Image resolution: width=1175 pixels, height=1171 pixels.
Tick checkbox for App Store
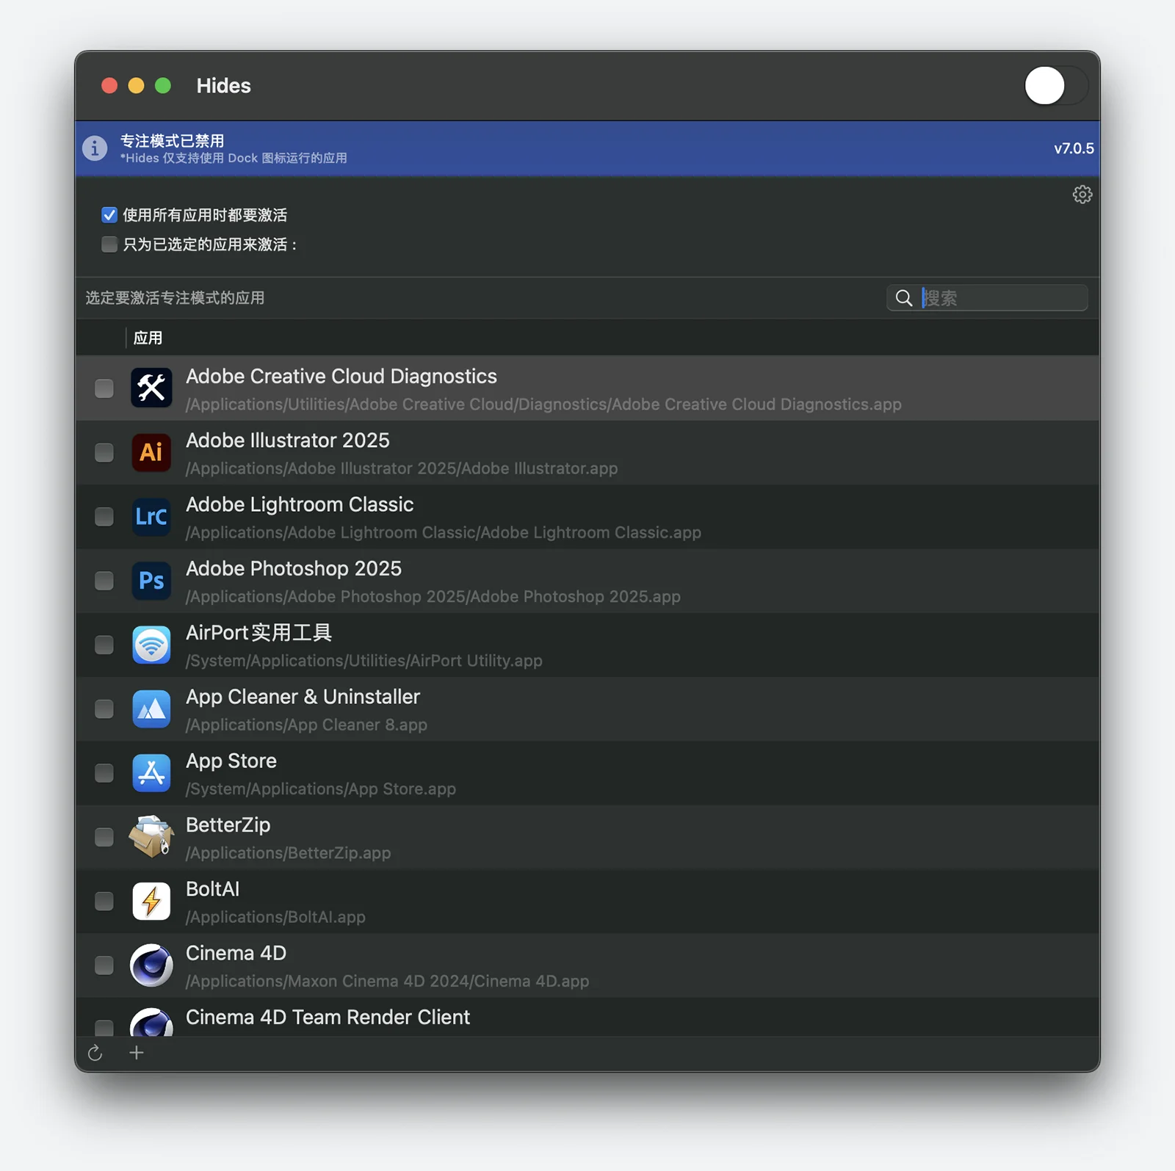point(104,773)
